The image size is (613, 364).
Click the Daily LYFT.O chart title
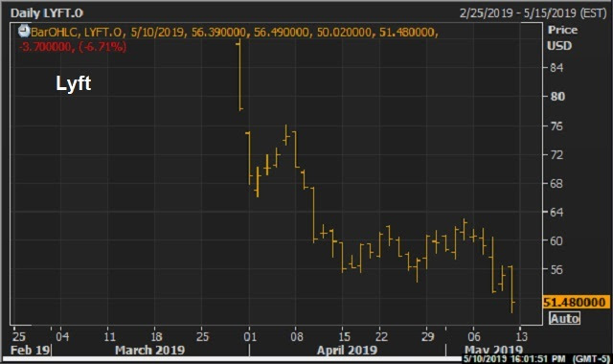47,12
